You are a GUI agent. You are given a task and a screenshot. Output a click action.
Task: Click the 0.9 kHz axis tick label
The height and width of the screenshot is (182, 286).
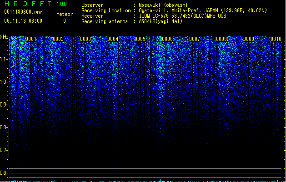pos(4,105)
